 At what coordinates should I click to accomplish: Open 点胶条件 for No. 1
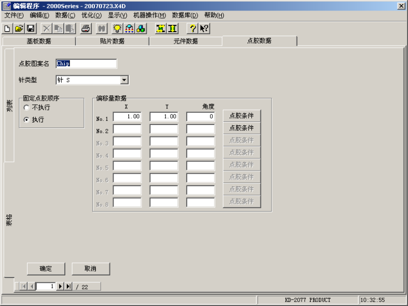coord(242,115)
